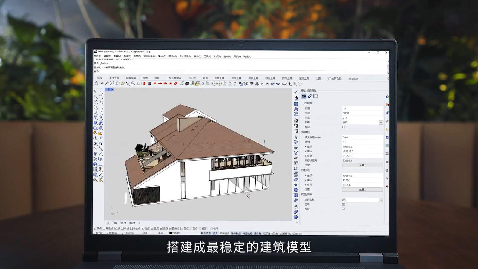Select the pointer arrow tool
The image size is (478, 269).
click(95, 91)
